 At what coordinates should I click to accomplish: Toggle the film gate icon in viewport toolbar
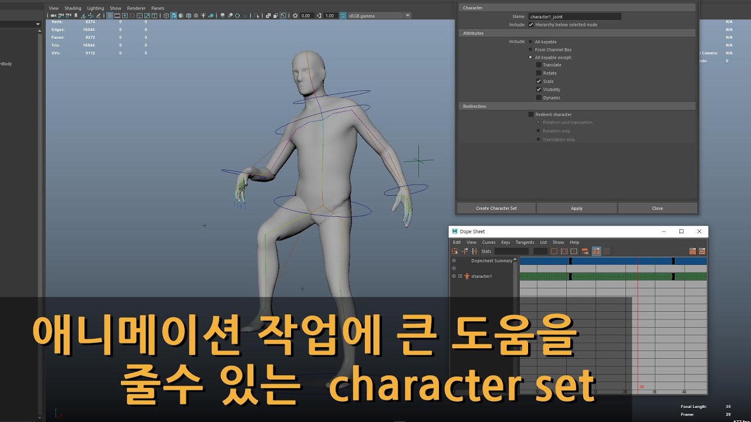[117, 16]
